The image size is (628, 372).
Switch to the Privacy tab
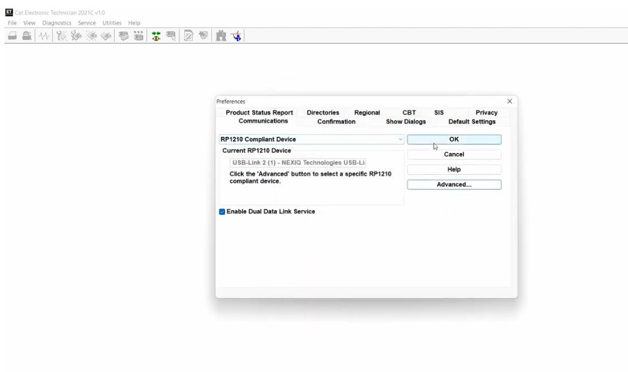pos(487,113)
